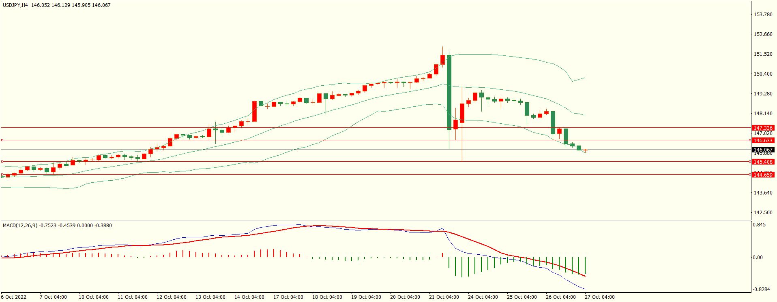Click the 18 Oct 04:00 date label

327,297
